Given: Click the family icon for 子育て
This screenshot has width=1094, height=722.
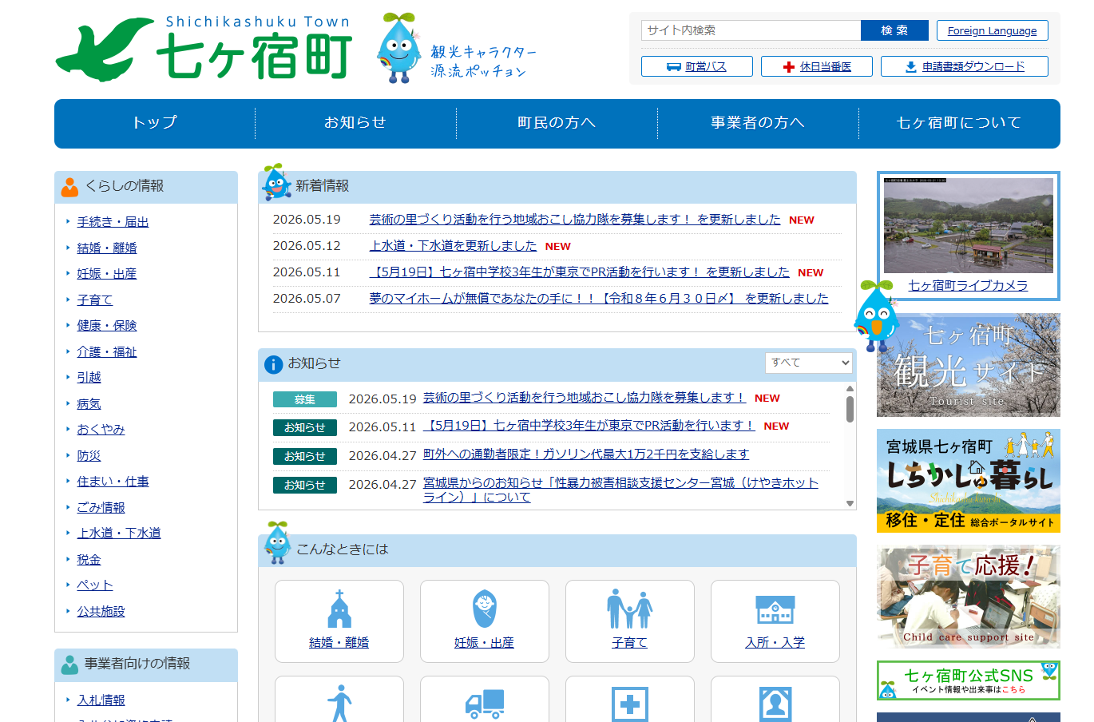Looking at the screenshot, I should (x=630, y=609).
